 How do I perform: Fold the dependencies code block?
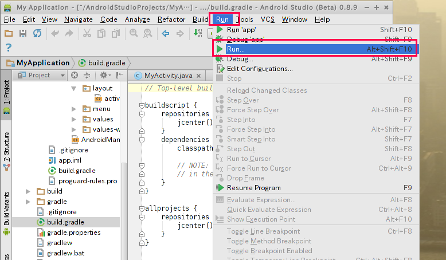142,140
